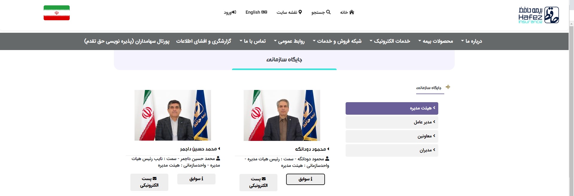The image size is (574, 196).
Task: Expand the محصولات بیمه dropdown menu
Action: tap(436, 41)
